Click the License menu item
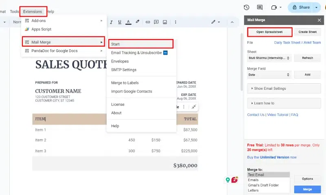This screenshot has width=326, height=195. point(141,104)
